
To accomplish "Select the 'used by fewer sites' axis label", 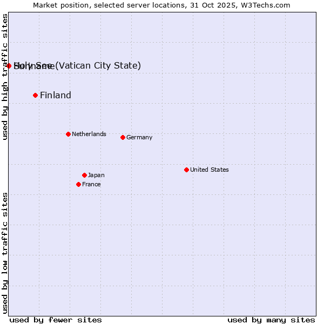I will pos(56,320).
